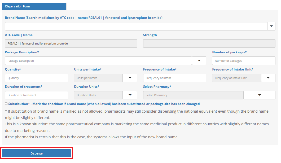This screenshot has height=163, width=281.
Task: Expand the Select Pharmacy dropdown arrow
Action: coord(260,95)
